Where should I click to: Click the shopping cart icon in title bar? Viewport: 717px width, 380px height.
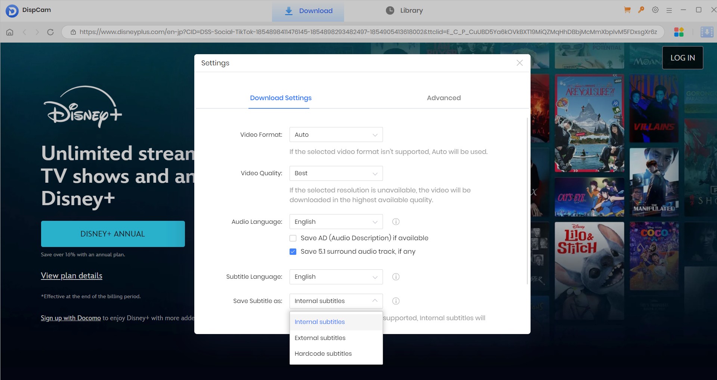(x=627, y=10)
